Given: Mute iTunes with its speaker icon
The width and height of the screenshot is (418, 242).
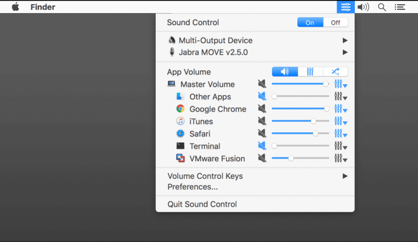Looking at the screenshot, I should 262,121.
